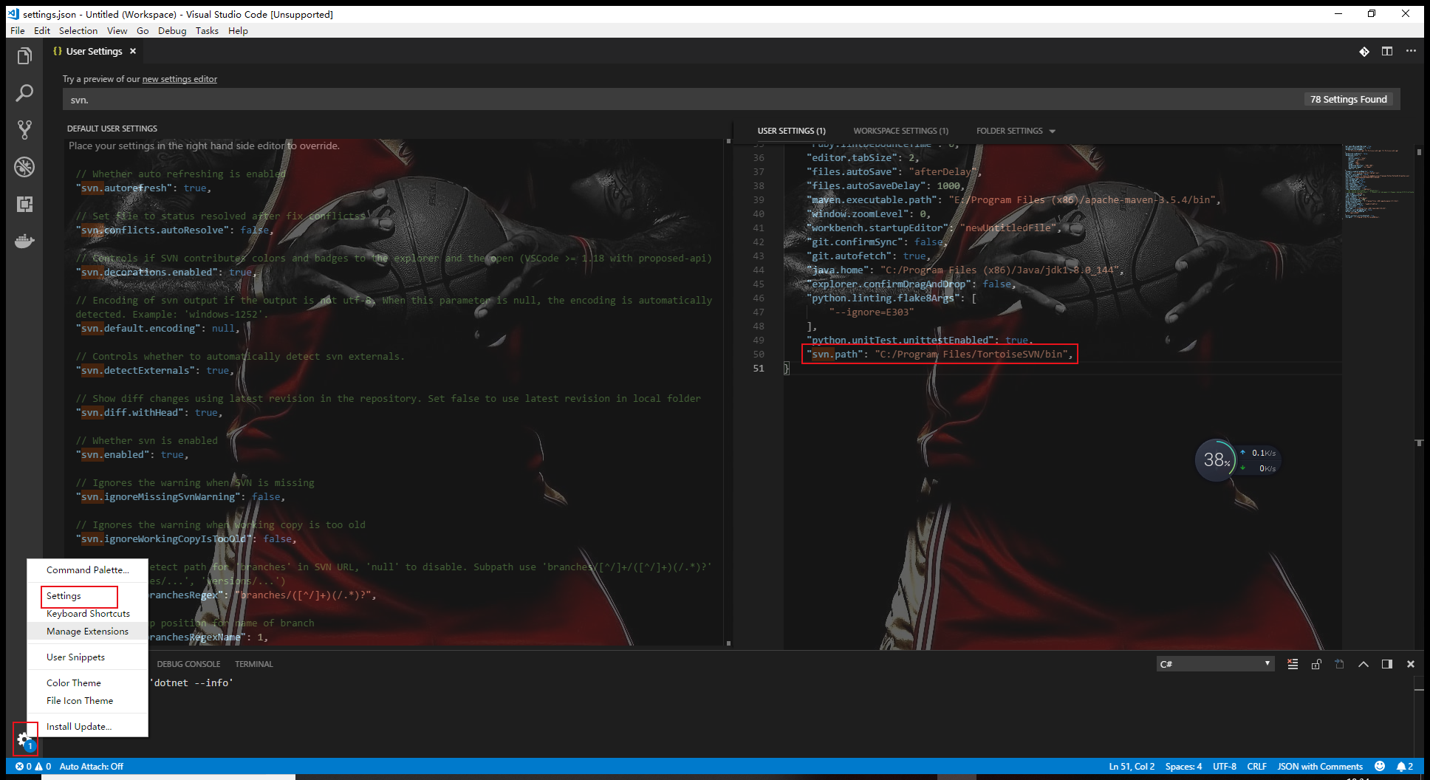The height and width of the screenshot is (780, 1430).
Task: Toggle Auto Attach: Off in status bar
Action: [x=92, y=766]
